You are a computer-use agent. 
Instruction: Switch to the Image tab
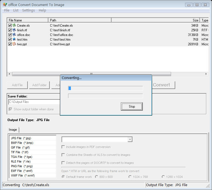point(13,130)
